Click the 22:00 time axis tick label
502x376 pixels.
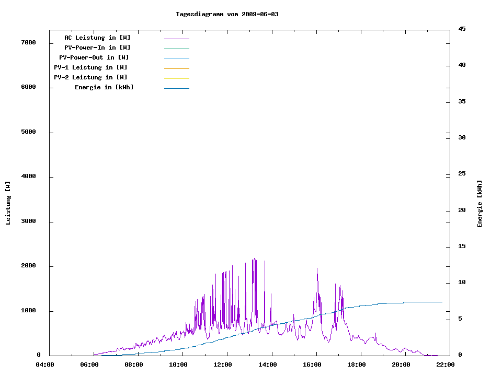[446, 365]
